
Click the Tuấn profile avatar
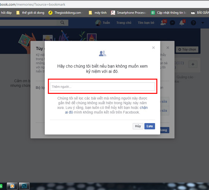[x=98, y=23]
